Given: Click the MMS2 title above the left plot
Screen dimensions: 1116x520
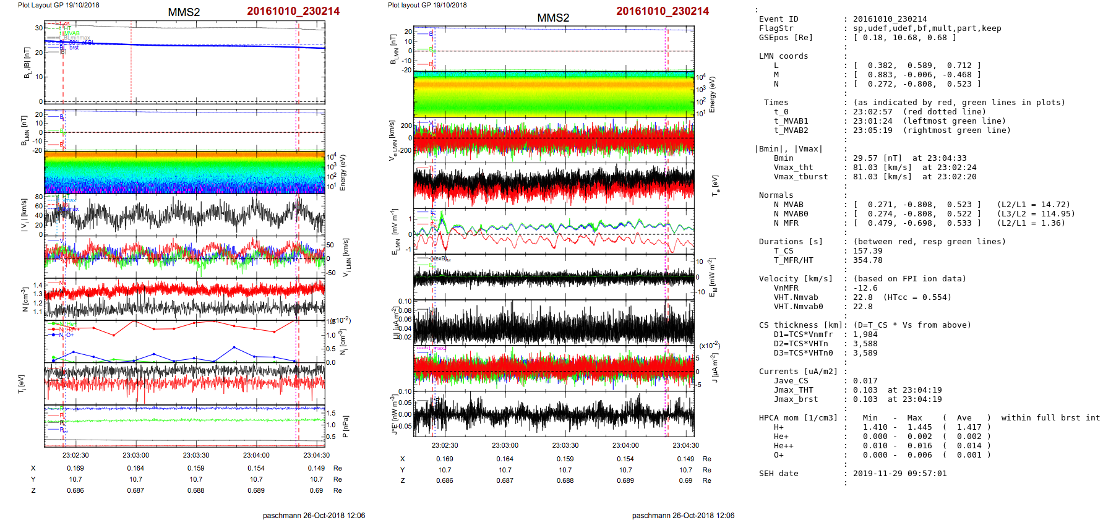Looking at the screenshot, I should tap(184, 12).
